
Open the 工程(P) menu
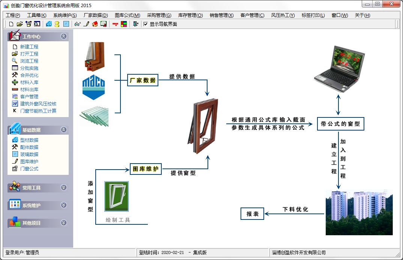[x=13, y=15]
